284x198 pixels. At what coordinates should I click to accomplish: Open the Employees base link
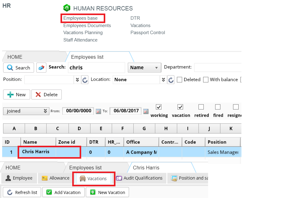(81, 18)
